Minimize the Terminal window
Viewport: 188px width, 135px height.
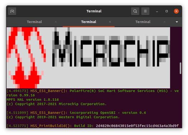(x=157, y=11)
